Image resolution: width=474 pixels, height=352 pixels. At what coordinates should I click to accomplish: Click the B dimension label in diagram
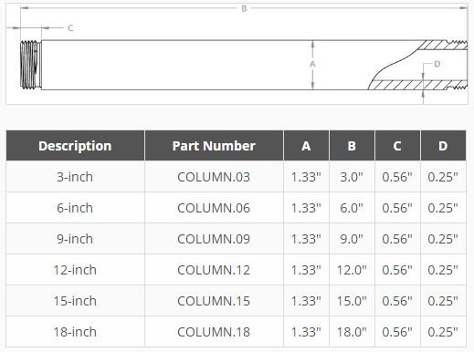coord(244,8)
